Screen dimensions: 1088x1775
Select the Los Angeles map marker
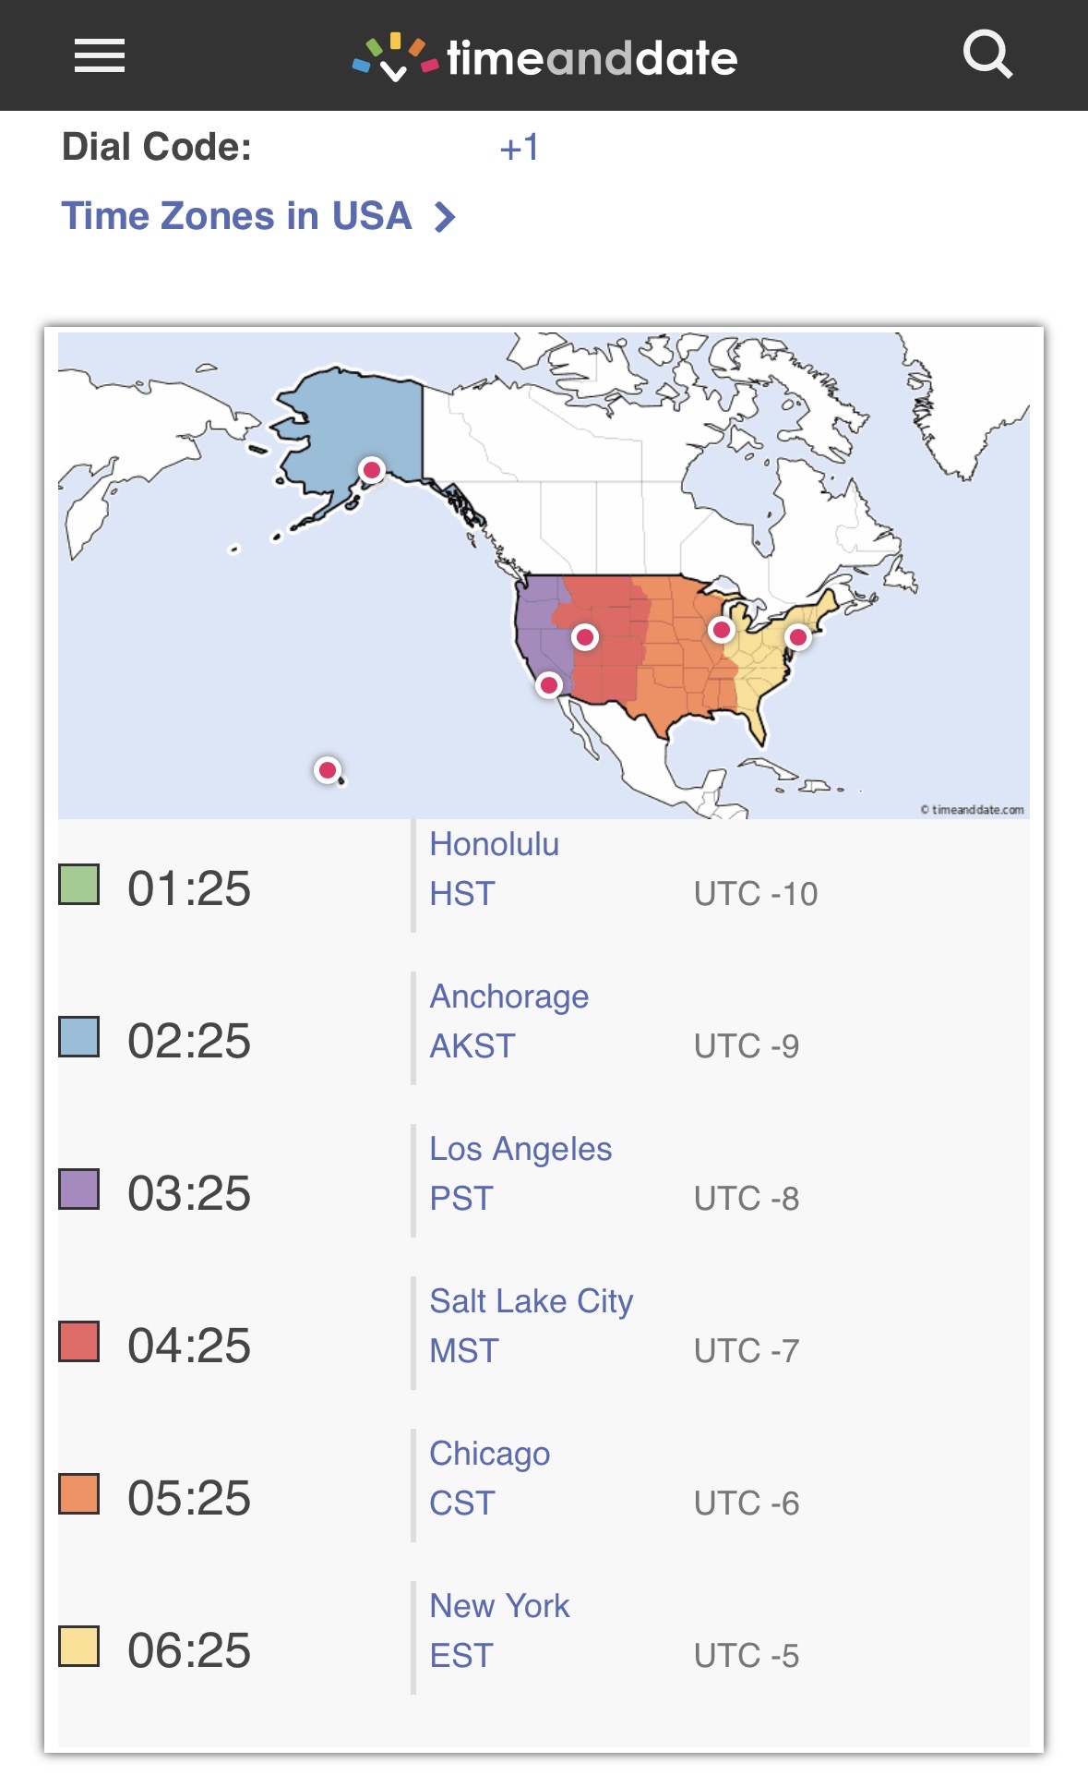[x=549, y=685]
